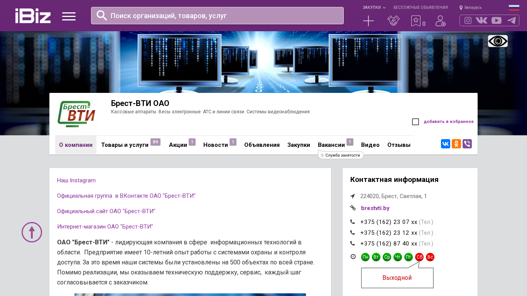Click the 'Служба занятости' badge
This screenshot has width=527, height=296.
pos(341,155)
